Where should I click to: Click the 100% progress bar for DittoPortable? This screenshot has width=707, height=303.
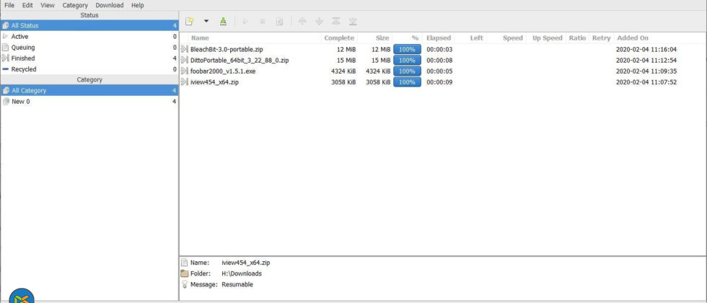(407, 60)
